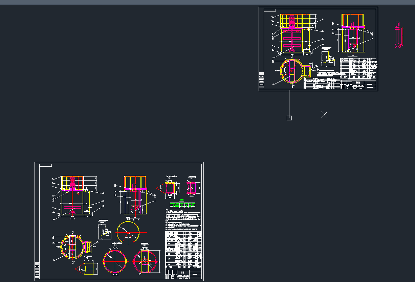Click the X-shaped marker right of UCS icon

(324, 115)
